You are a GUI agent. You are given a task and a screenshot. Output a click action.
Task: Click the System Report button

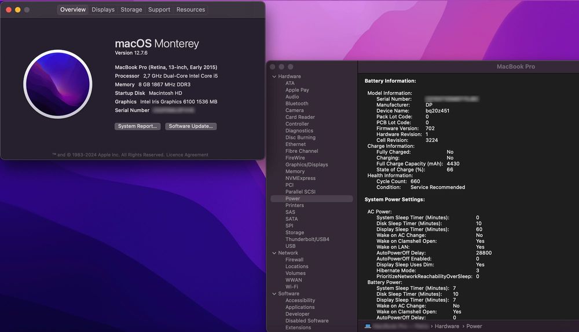click(137, 126)
